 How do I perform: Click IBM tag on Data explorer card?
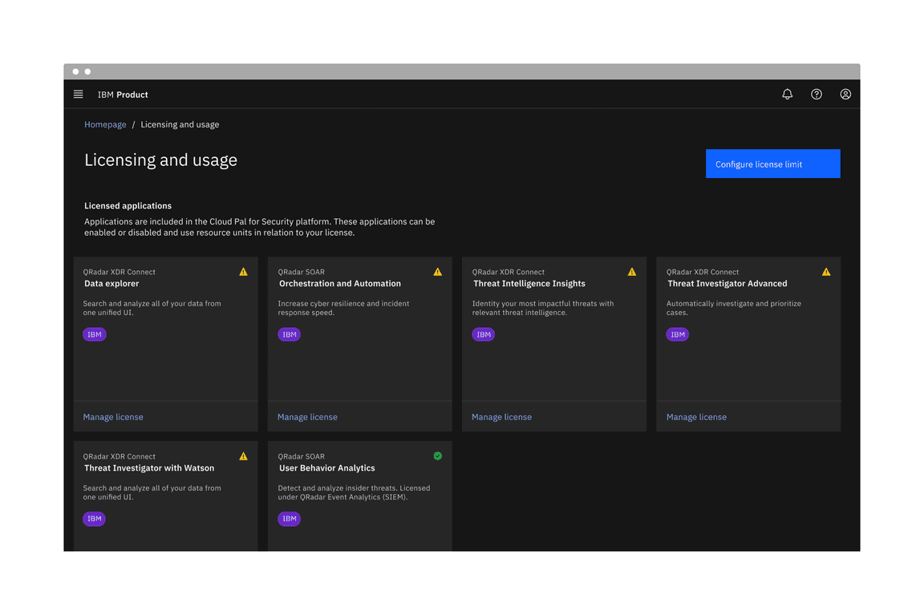coord(95,334)
